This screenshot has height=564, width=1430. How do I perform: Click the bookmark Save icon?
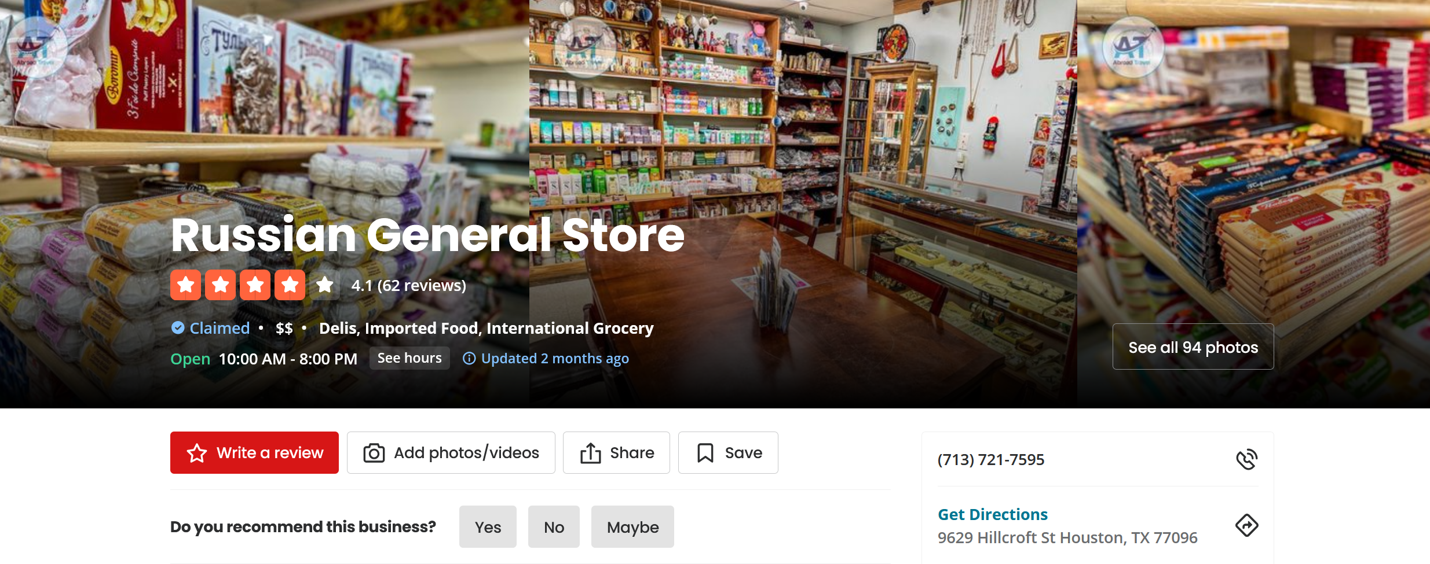pos(705,453)
